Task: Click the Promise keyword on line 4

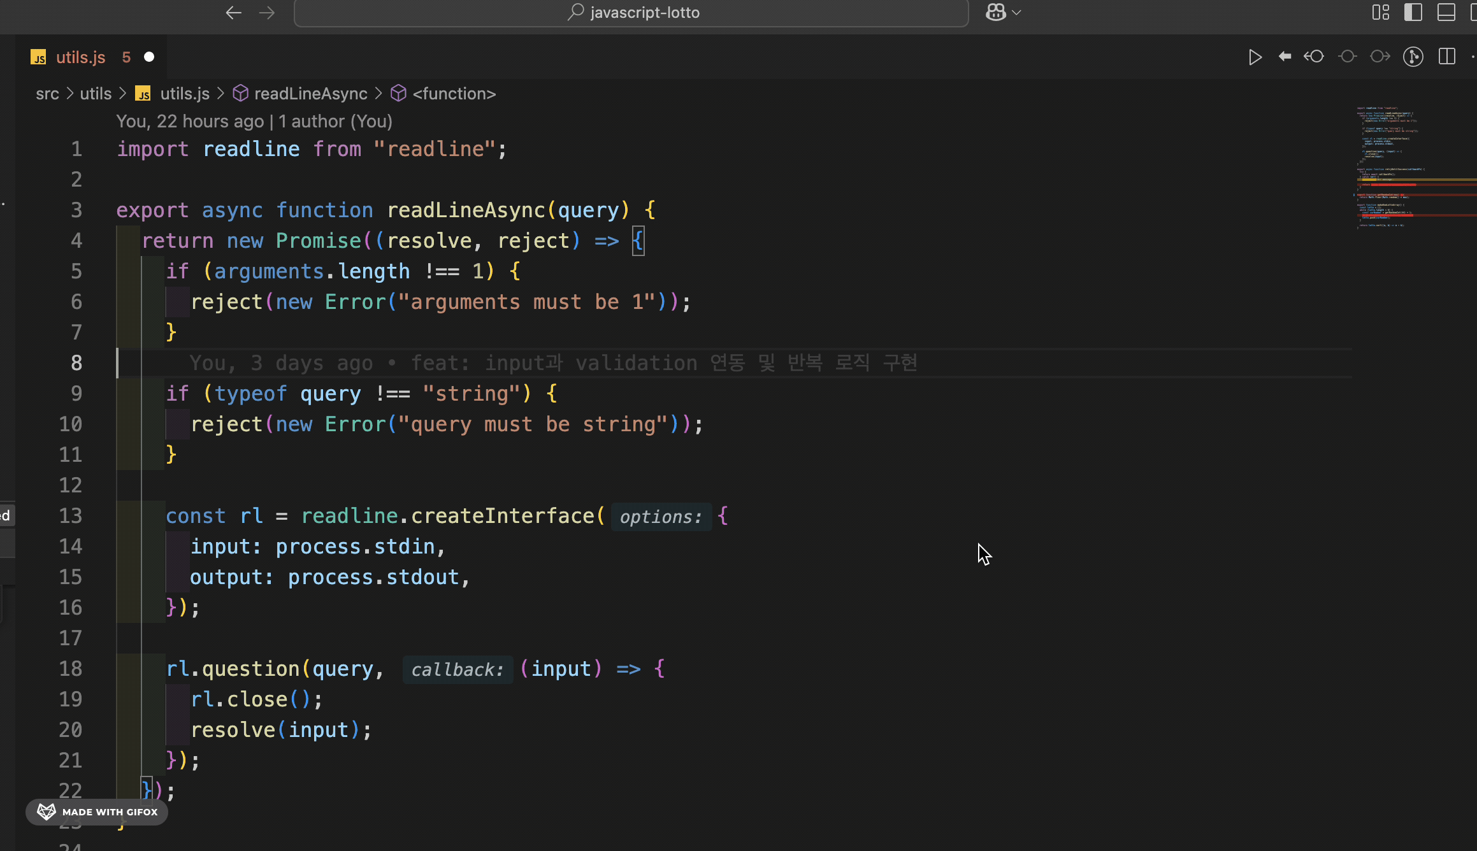Action: point(319,241)
